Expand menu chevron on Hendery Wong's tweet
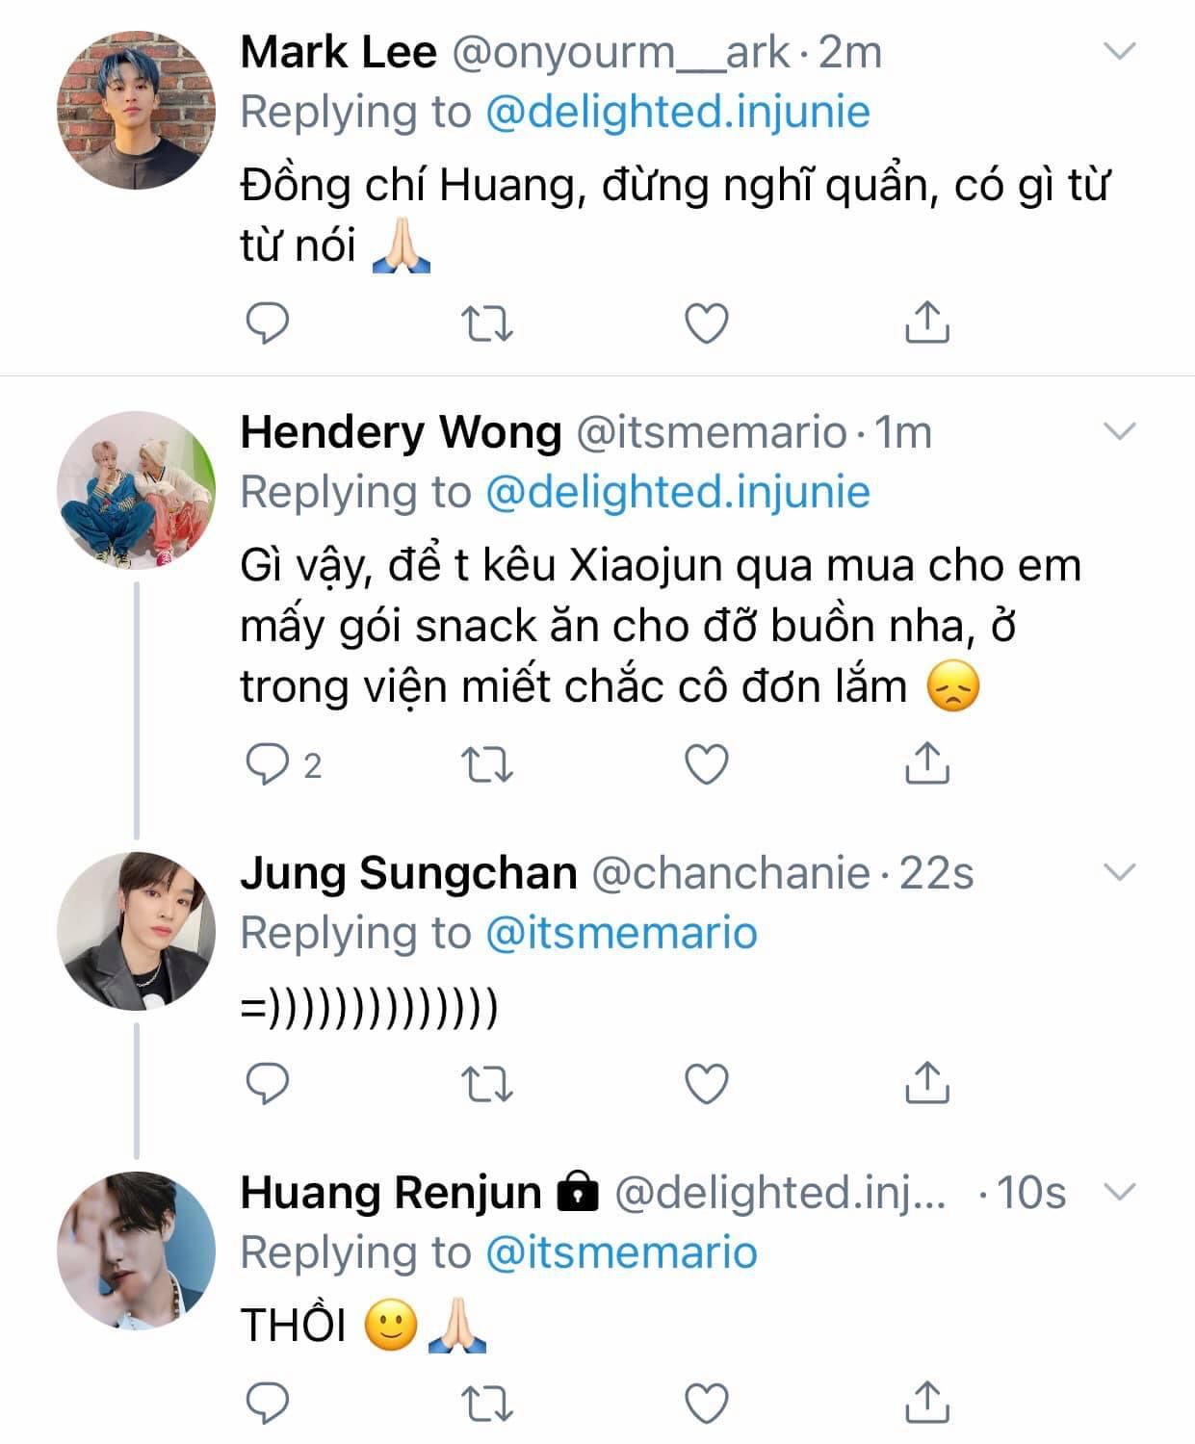This screenshot has width=1195, height=1444. 1119,431
